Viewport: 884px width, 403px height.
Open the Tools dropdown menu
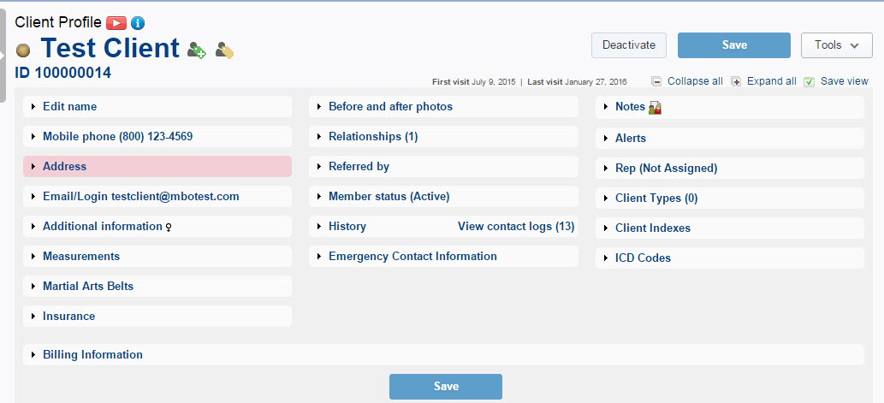pyautogui.click(x=837, y=45)
